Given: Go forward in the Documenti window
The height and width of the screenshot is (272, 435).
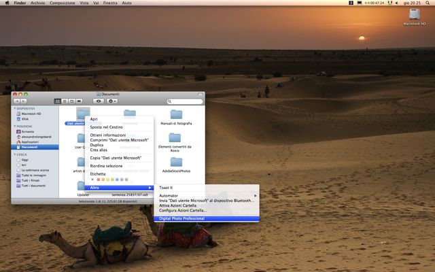Looking at the screenshot, I should pyautogui.click(x=24, y=101).
